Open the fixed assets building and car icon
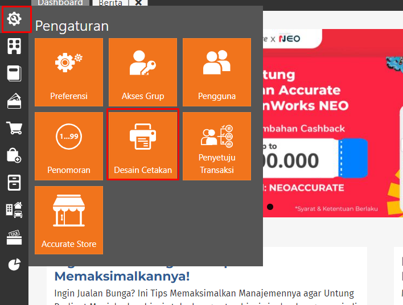Image resolution: width=403 pixels, height=305 pixels. 14,210
